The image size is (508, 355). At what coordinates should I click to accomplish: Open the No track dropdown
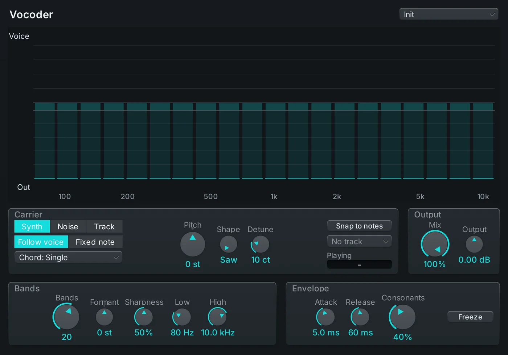coord(359,241)
